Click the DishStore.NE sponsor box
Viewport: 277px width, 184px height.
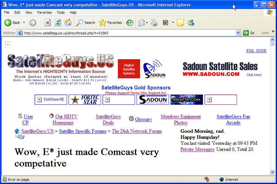[x=51, y=100]
